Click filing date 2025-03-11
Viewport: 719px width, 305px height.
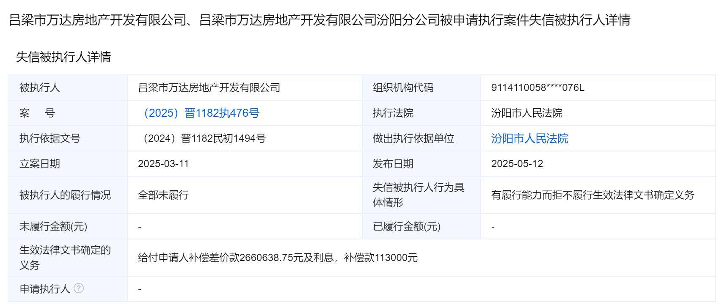163,164
